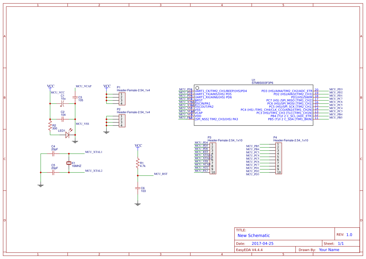Click the MCU_PB5 net label on header P4

pyautogui.click(x=253, y=146)
